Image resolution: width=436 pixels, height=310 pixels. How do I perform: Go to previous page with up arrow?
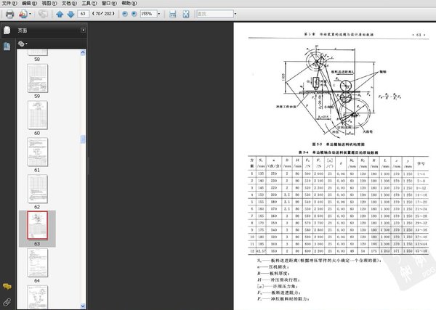pyautogui.click(x=58, y=14)
